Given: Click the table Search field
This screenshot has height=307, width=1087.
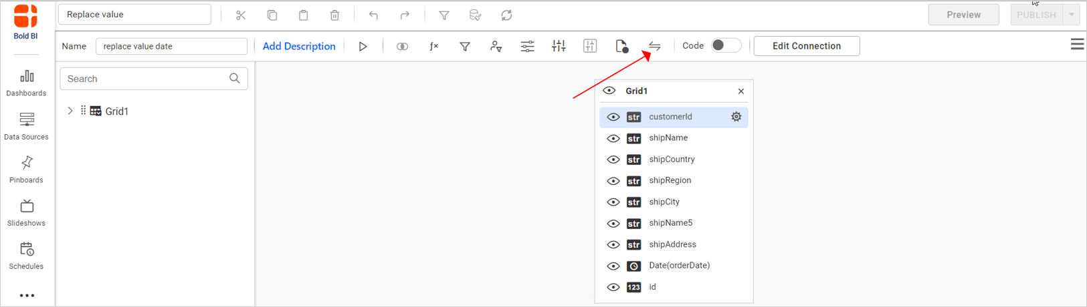Looking at the screenshot, I should (x=146, y=79).
